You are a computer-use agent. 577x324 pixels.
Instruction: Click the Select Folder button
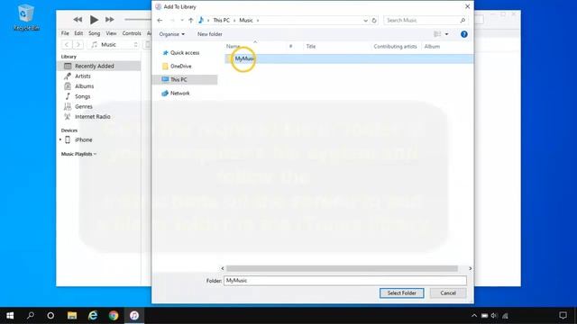pyautogui.click(x=401, y=293)
